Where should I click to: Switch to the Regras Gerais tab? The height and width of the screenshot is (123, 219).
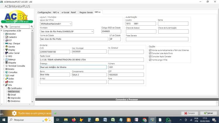[x=86, y=13]
